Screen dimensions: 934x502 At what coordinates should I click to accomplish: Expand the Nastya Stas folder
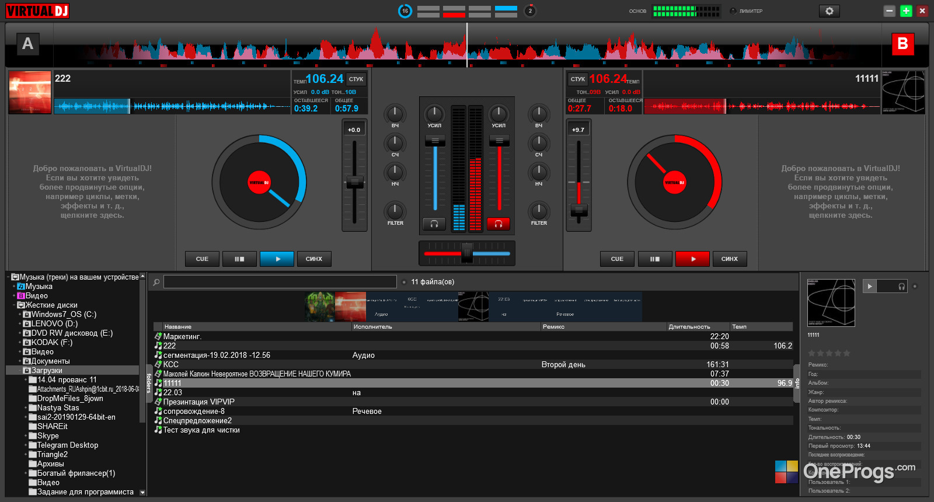[x=26, y=408]
